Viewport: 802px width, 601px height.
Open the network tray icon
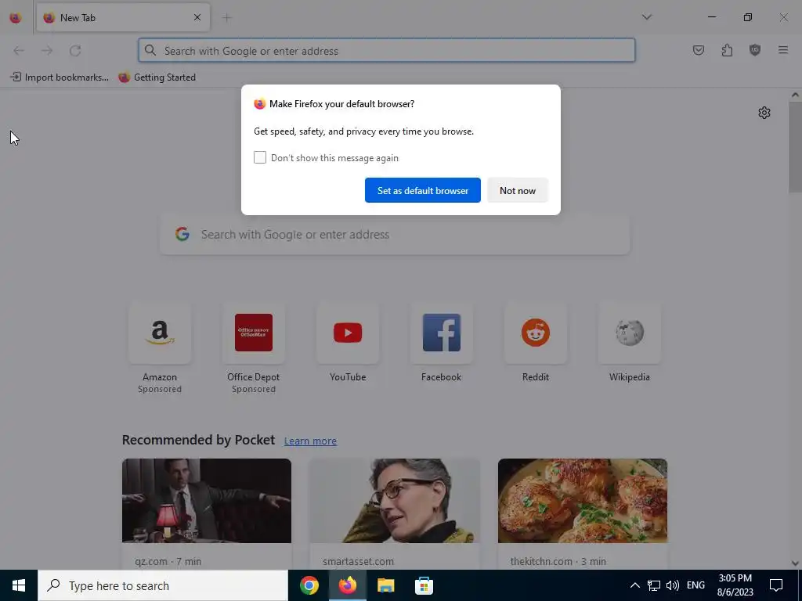point(654,585)
